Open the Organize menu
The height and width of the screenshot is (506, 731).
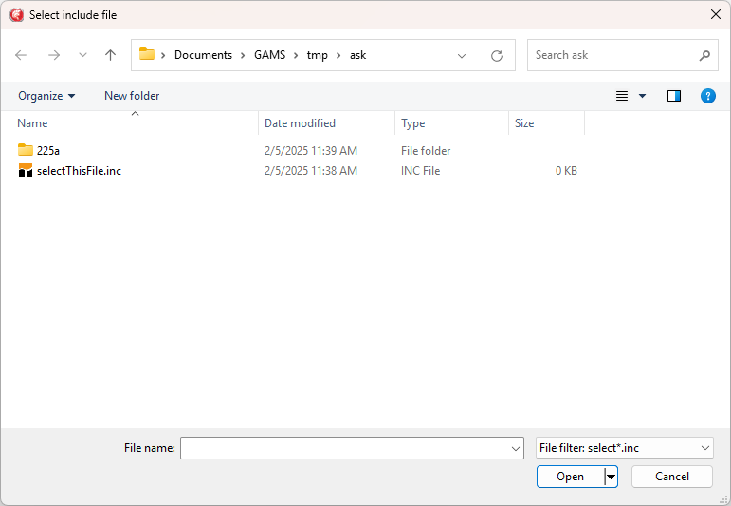pos(46,96)
